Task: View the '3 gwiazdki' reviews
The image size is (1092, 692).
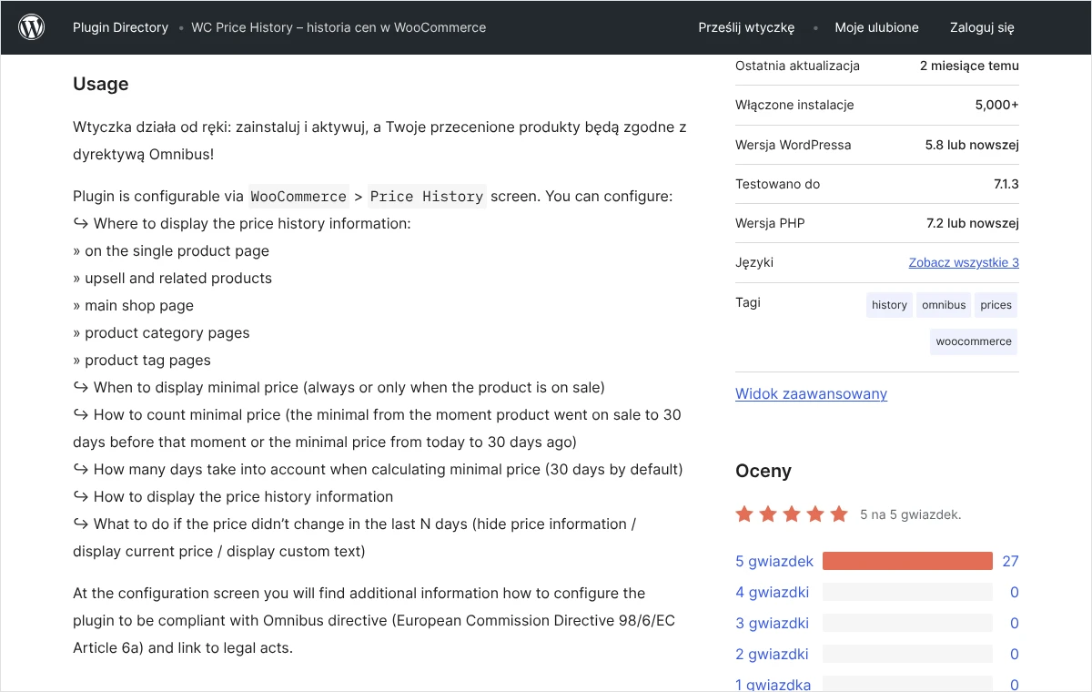Action: (x=772, y=623)
